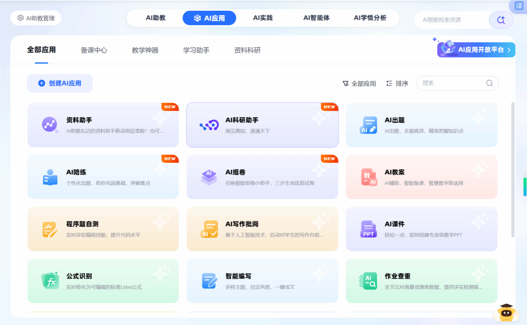Open the AI教案 icon
Screen dimensions: 527x325
tap(368, 177)
